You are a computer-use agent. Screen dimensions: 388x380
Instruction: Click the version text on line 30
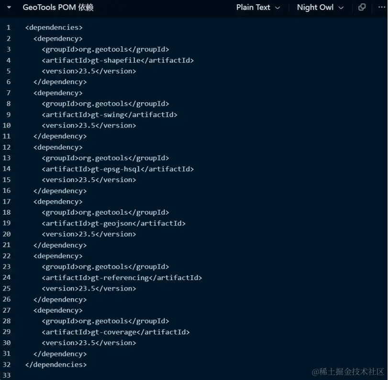pyautogui.click(x=89, y=343)
